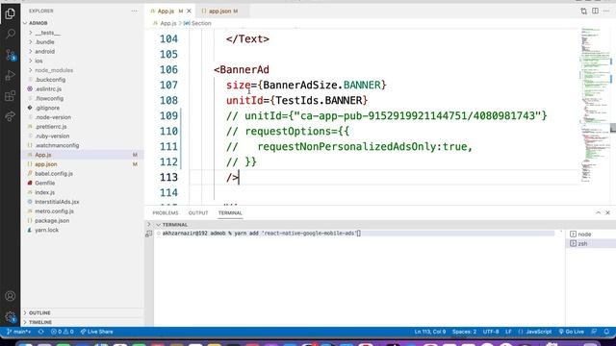
Task: Select the TERMINAL panel tab
Action: pos(230,213)
